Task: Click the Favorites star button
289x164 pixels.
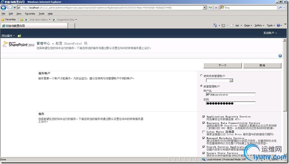Action: point(8,19)
